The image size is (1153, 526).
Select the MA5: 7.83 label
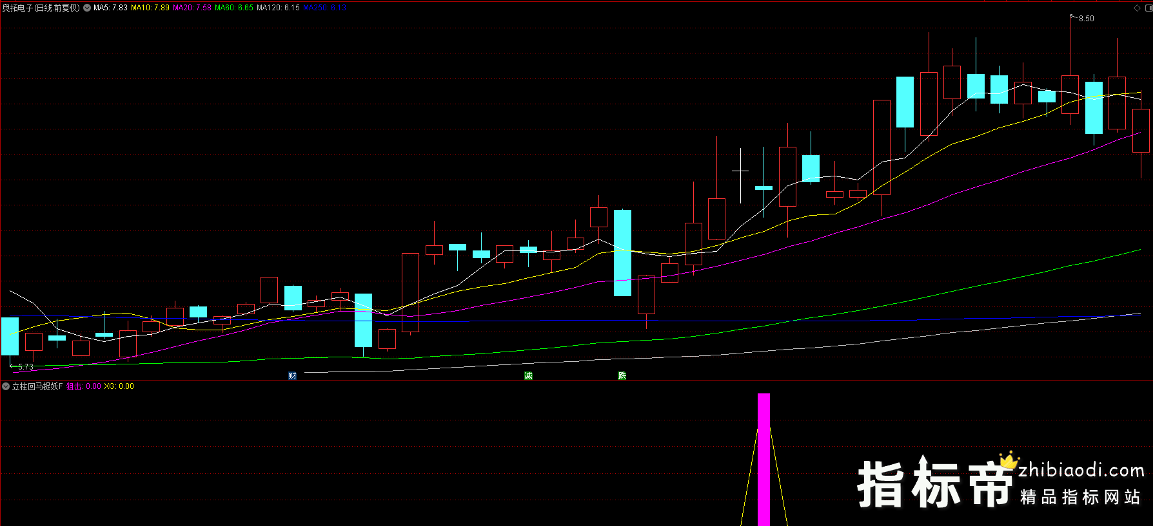(x=110, y=8)
